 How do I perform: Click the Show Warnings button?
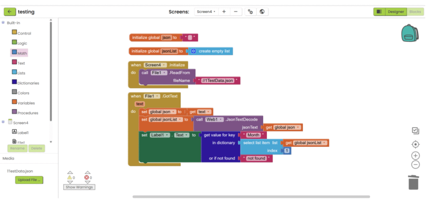coord(79,187)
